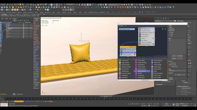Toggle Snap to surface checkbox

[171, 67]
